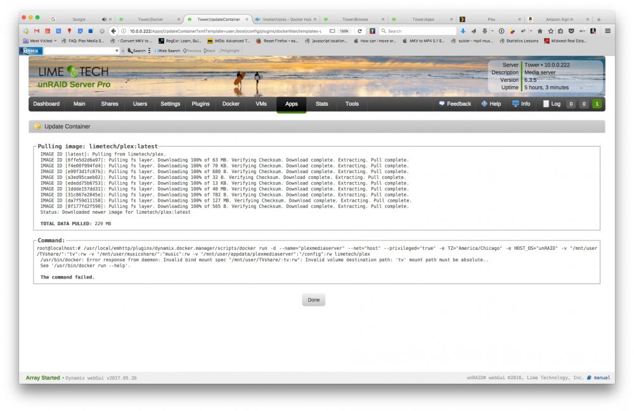The width and height of the screenshot is (634, 411).
Task: Switch to the Tower/Apps browser tab
Action: point(423,19)
